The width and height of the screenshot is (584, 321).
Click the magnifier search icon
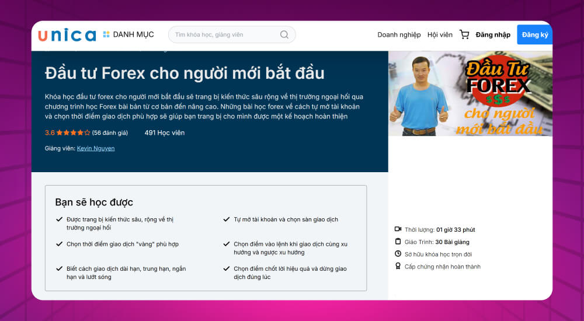pos(284,34)
